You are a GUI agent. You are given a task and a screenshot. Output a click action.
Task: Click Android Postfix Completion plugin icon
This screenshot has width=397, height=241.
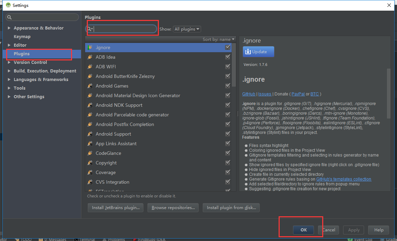pos(90,124)
